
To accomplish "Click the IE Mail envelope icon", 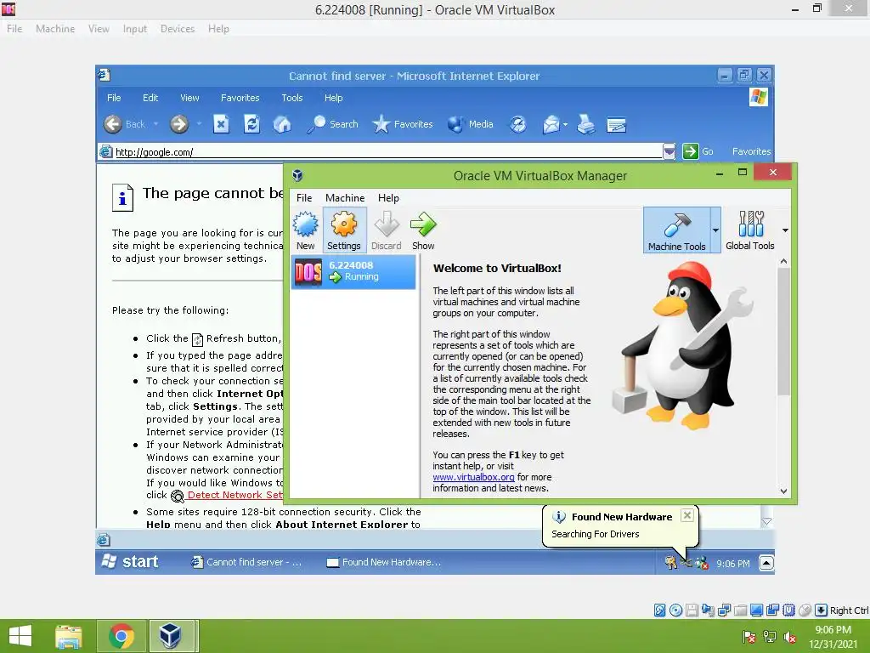I will [551, 124].
